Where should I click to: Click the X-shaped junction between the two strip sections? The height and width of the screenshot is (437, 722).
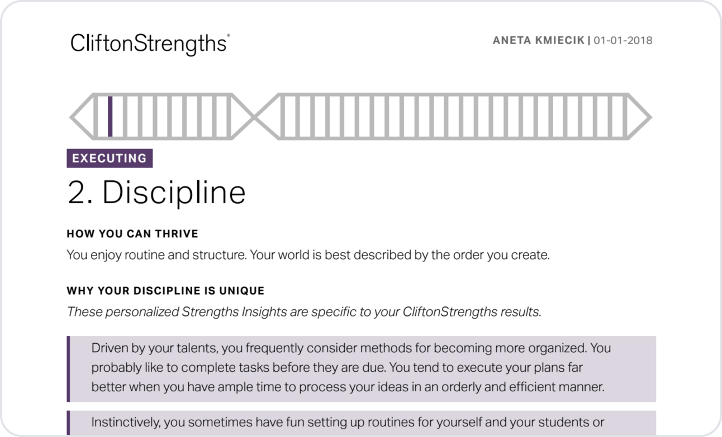tap(255, 117)
